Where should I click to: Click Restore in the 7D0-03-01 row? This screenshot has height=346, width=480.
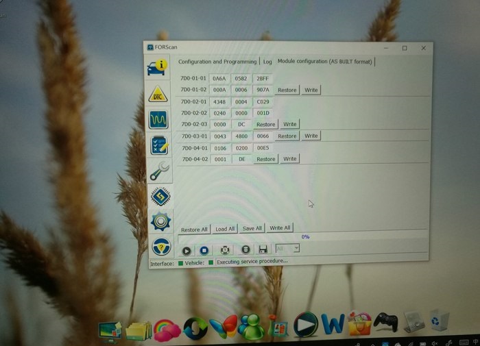(x=287, y=136)
